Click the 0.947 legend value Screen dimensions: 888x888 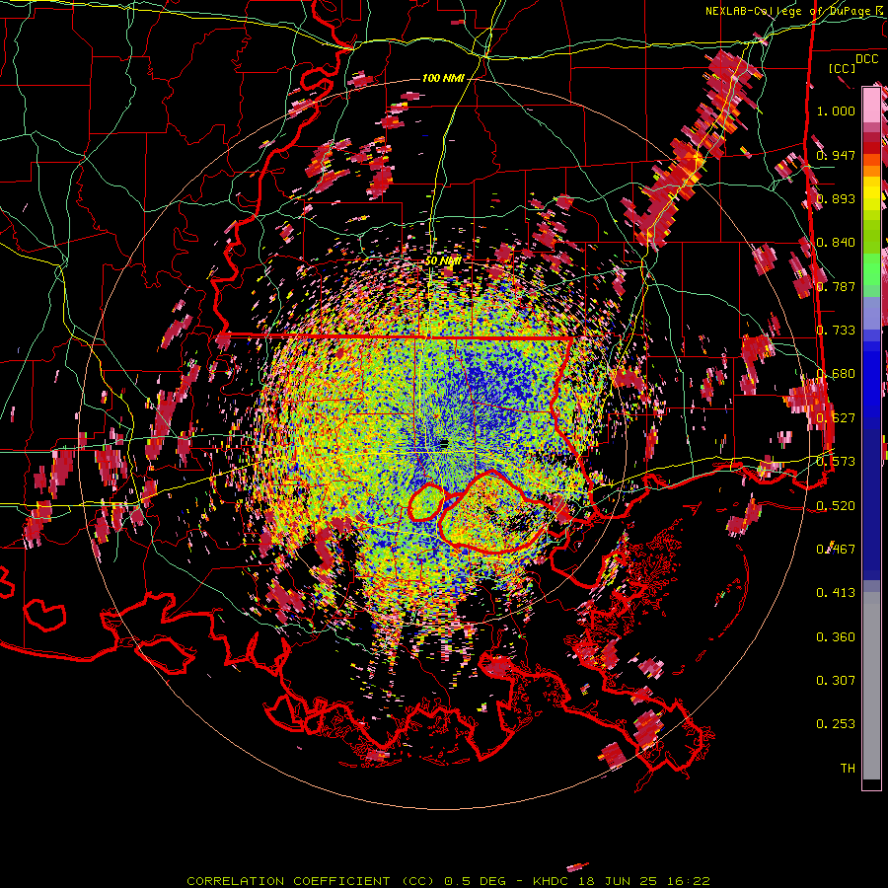836,155
